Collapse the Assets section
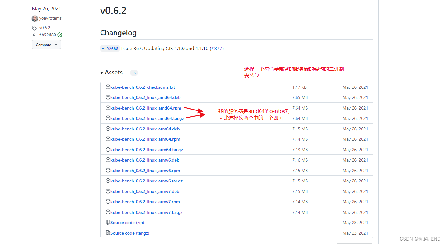This screenshot has width=445, height=244. [x=102, y=72]
